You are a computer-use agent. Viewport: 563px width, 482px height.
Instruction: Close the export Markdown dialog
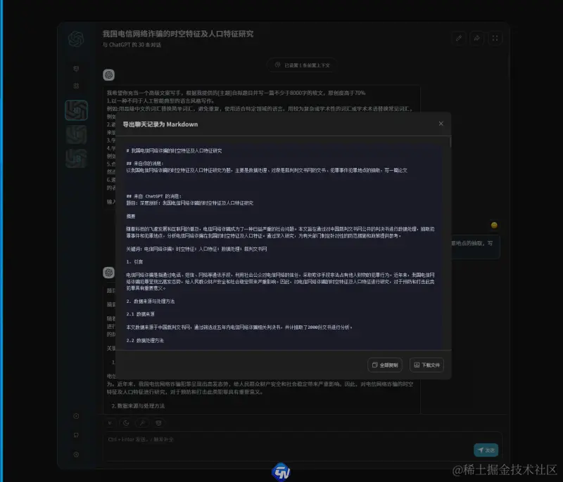click(x=441, y=123)
